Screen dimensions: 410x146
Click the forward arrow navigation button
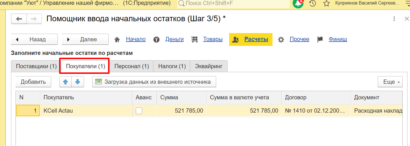click(34, 19)
